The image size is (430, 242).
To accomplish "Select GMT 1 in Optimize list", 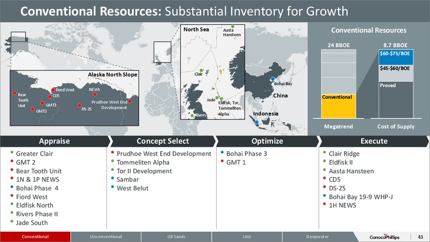I will (236, 162).
